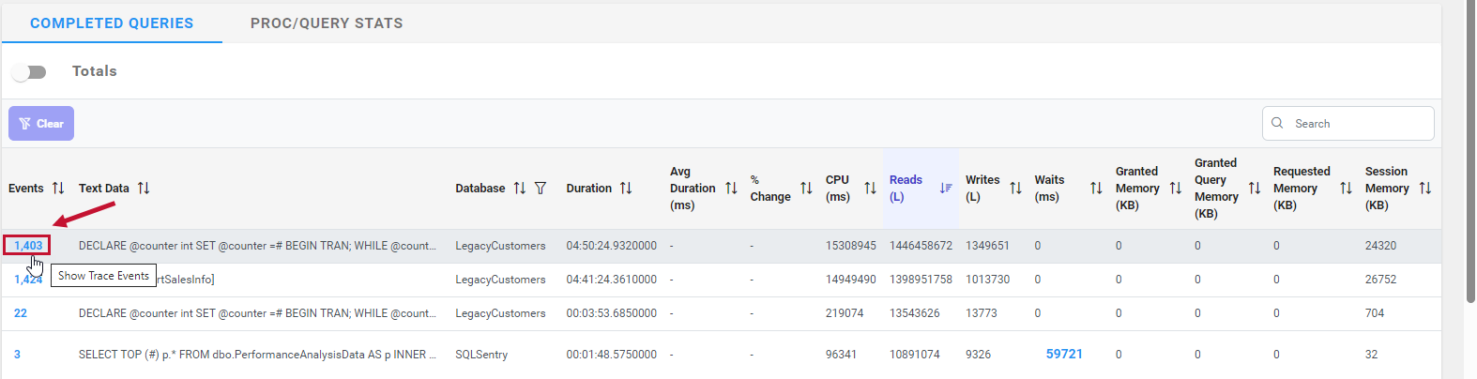The height and width of the screenshot is (379, 1477).
Task: Sort by Writes (L) column icon
Action: [x=1015, y=189]
